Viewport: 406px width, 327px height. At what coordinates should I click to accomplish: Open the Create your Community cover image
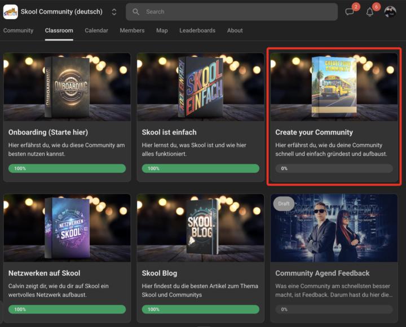(x=334, y=87)
